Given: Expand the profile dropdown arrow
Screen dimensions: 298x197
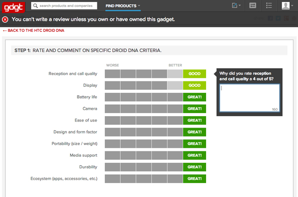Looking at the screenshot, I should 292,5.
